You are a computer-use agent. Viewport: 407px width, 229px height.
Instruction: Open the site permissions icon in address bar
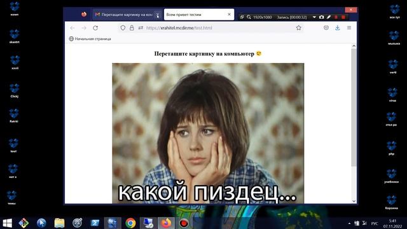tap(141, 28)
